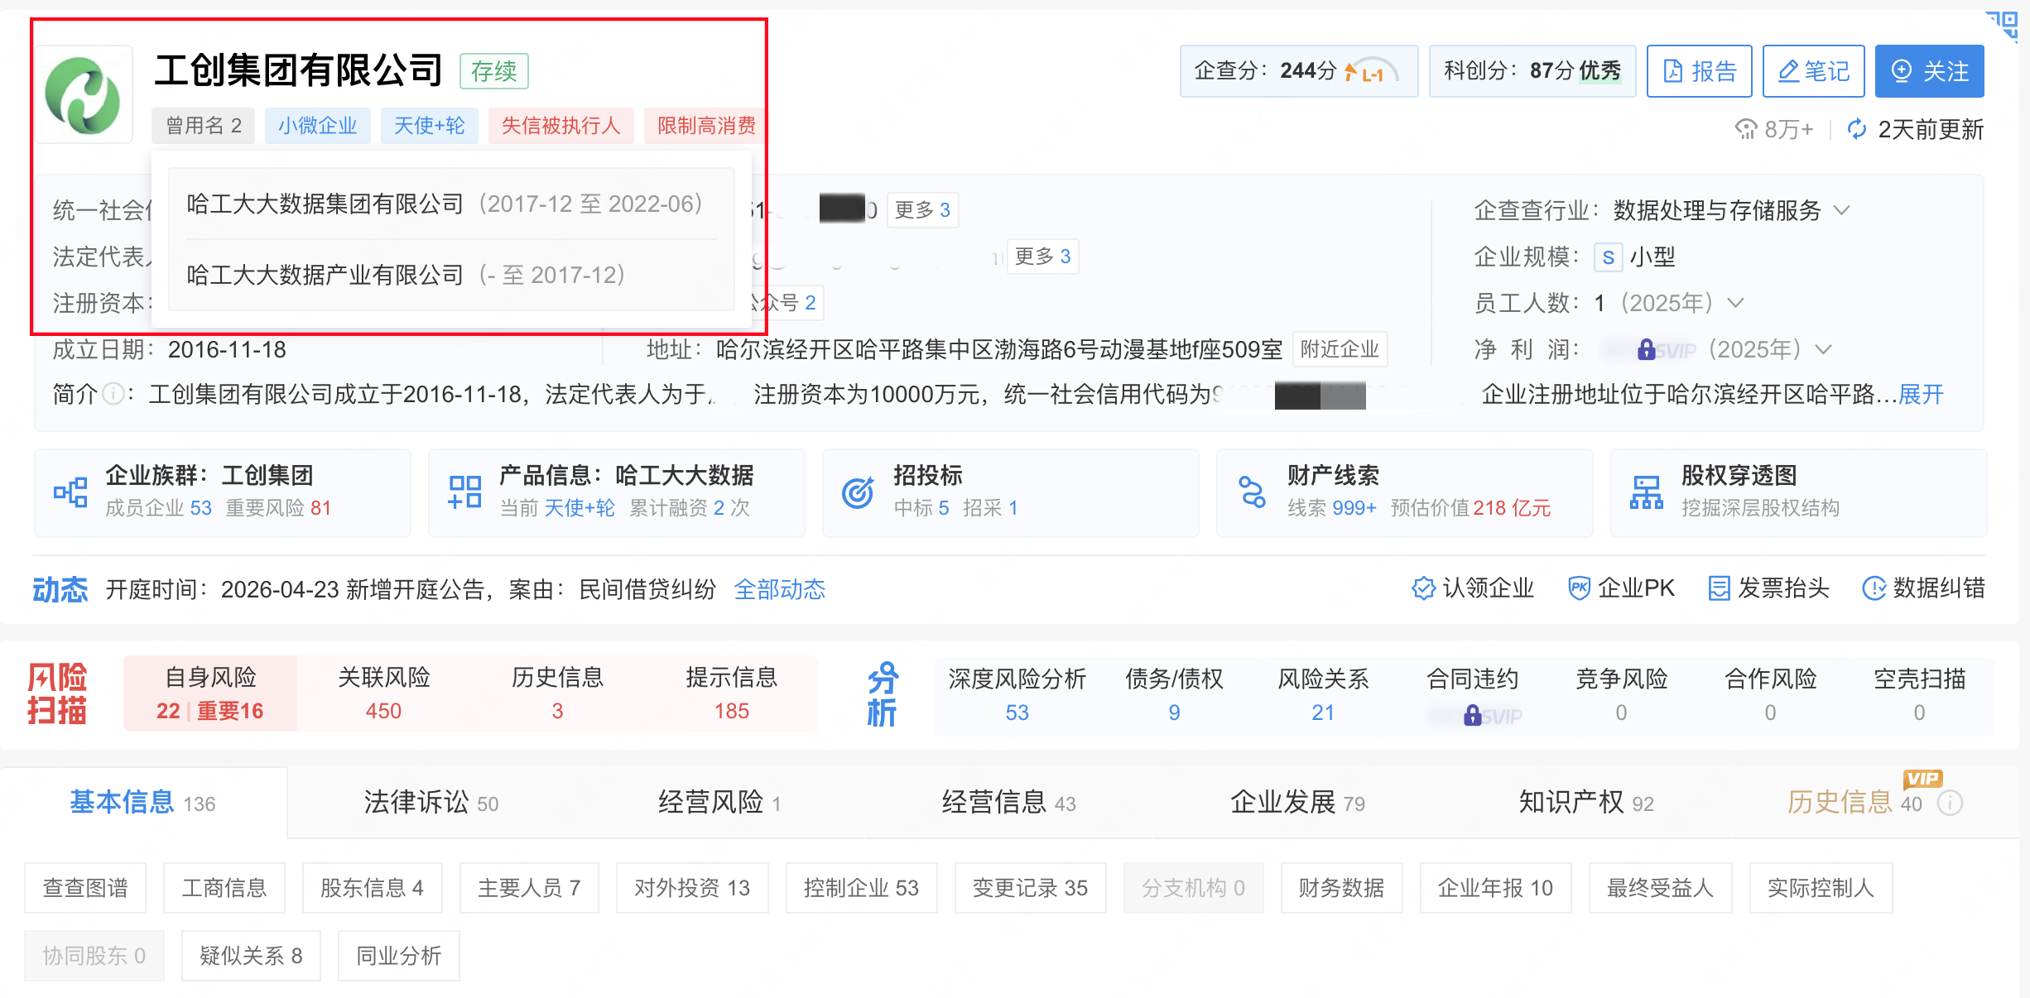Click the info icon next to 简介
The image size is (2030, 998).
[113, 394]
